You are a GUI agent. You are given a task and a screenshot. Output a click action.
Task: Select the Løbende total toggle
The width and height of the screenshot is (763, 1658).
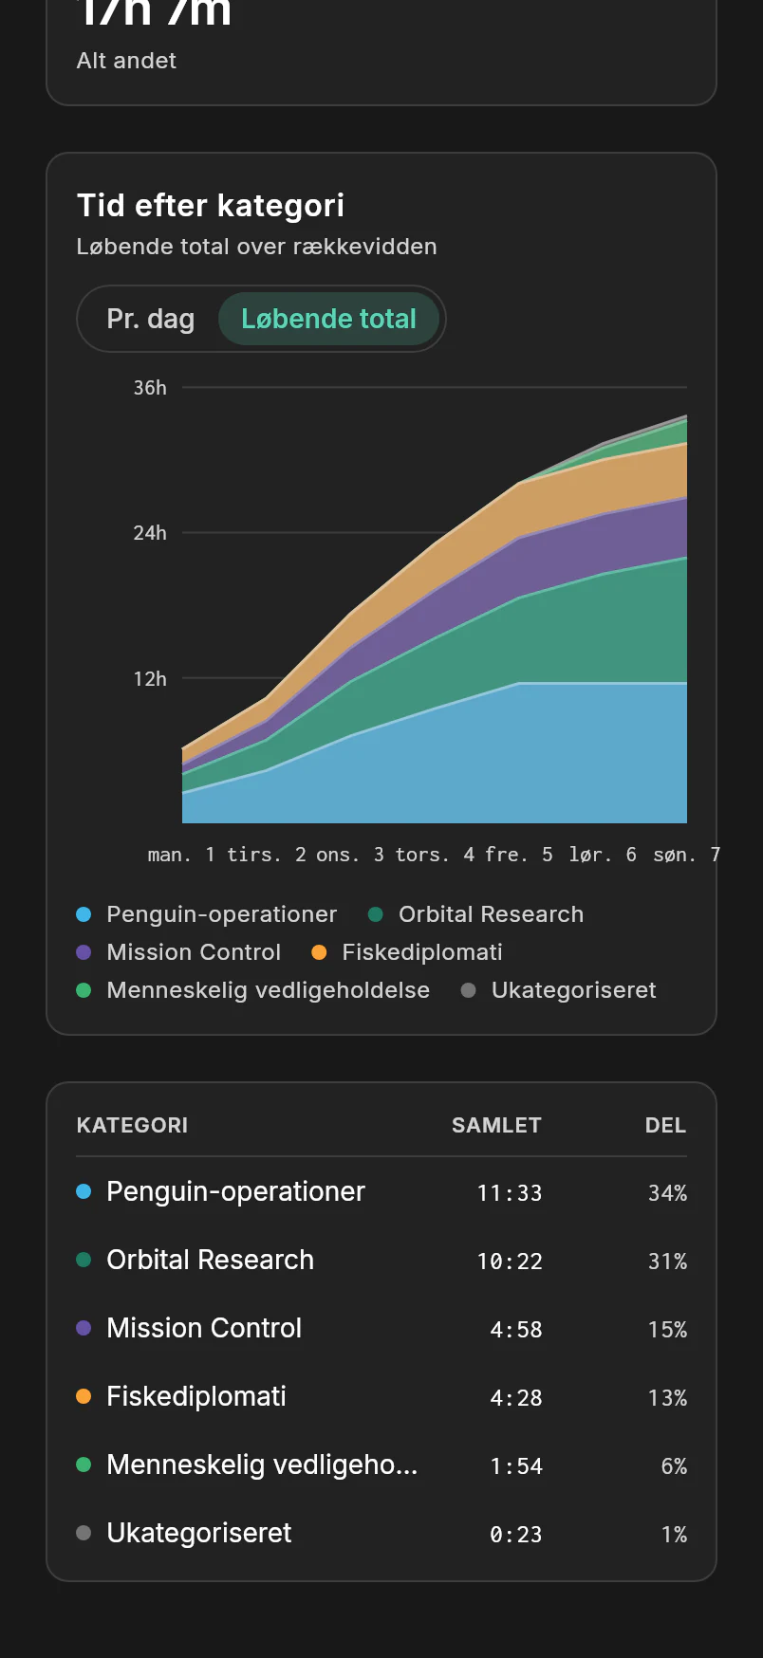coord(328,319)
